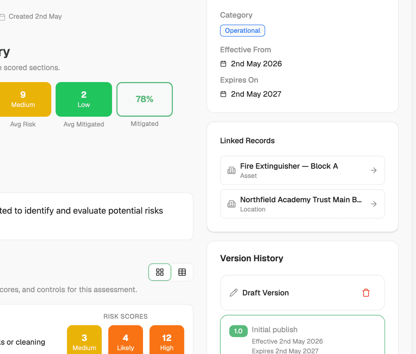Viewport: 416px width, 354px height.
Task: Open the Northfield Academy Trust location arrow
Action: click(374, 204)
